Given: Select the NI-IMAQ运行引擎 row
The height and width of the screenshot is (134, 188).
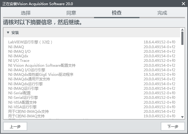Looking at the screenshot, I should [x=92, y=88].
